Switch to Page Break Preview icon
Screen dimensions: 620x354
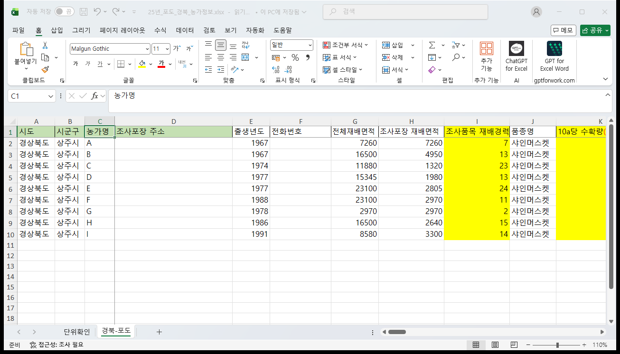[514, 345]
